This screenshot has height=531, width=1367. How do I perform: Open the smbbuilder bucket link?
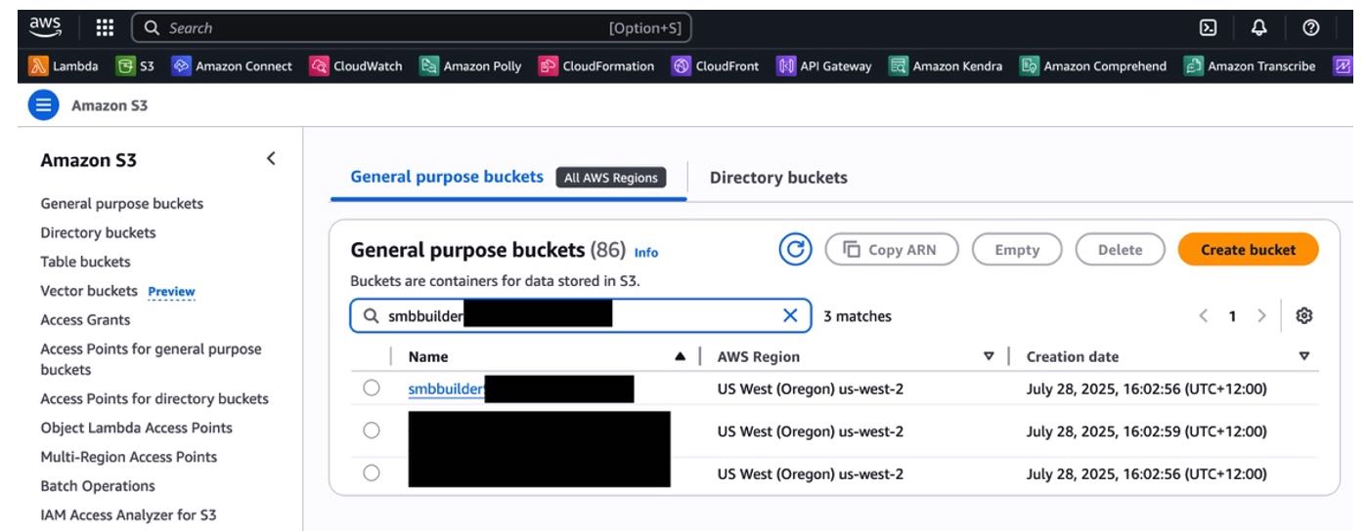tap(446, 388)
